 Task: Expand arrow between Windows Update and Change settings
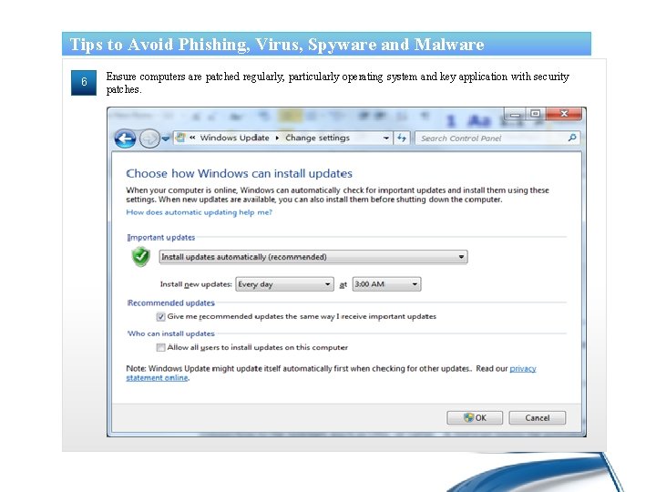click(x=277, y=138)
